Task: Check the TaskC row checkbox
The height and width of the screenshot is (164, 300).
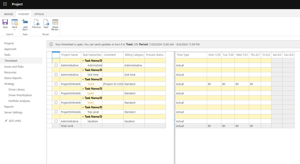Action: pyautogui.click(x=56, y=102)
